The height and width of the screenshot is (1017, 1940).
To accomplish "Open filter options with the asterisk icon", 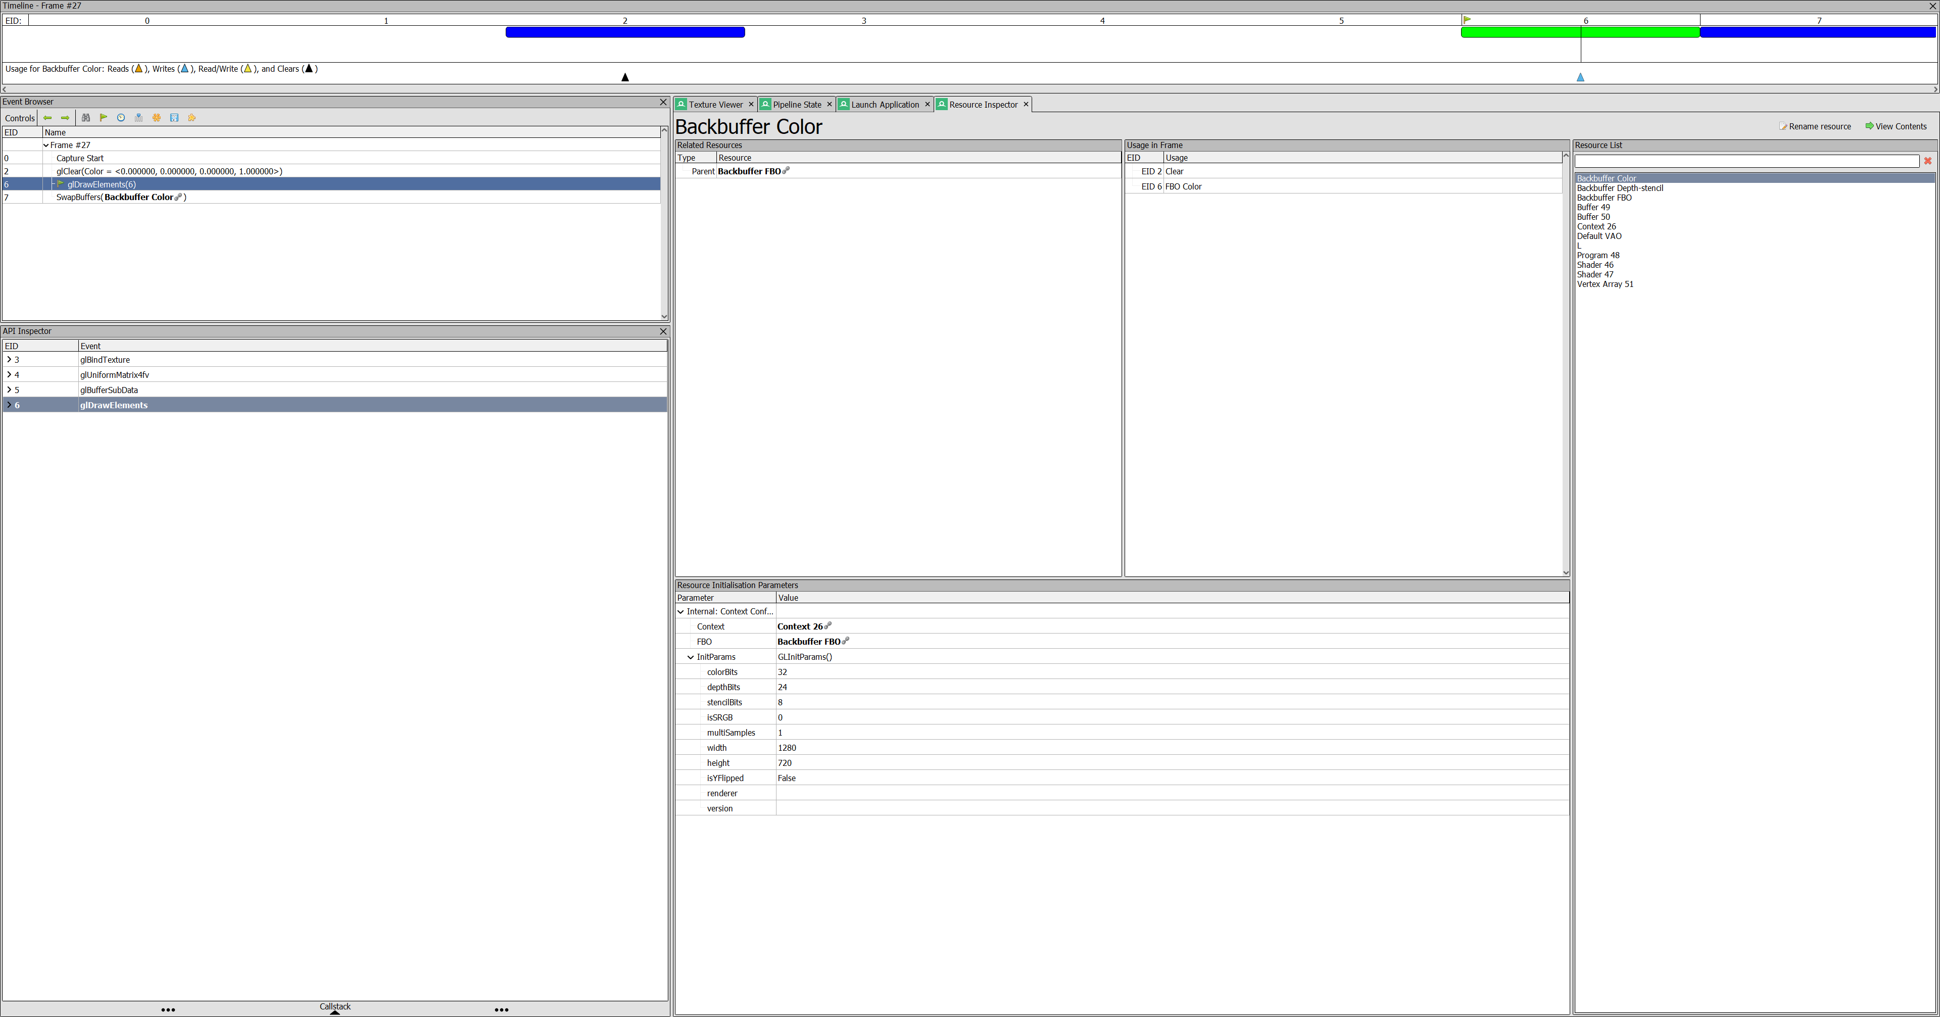I will pyautogui.click(x=157, y=118).
